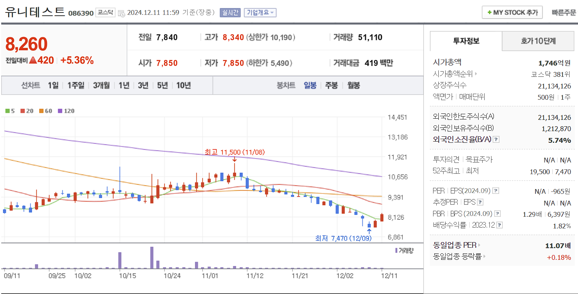
Task: Click the purple 거래량 legend square
Action: pos(396,251)
